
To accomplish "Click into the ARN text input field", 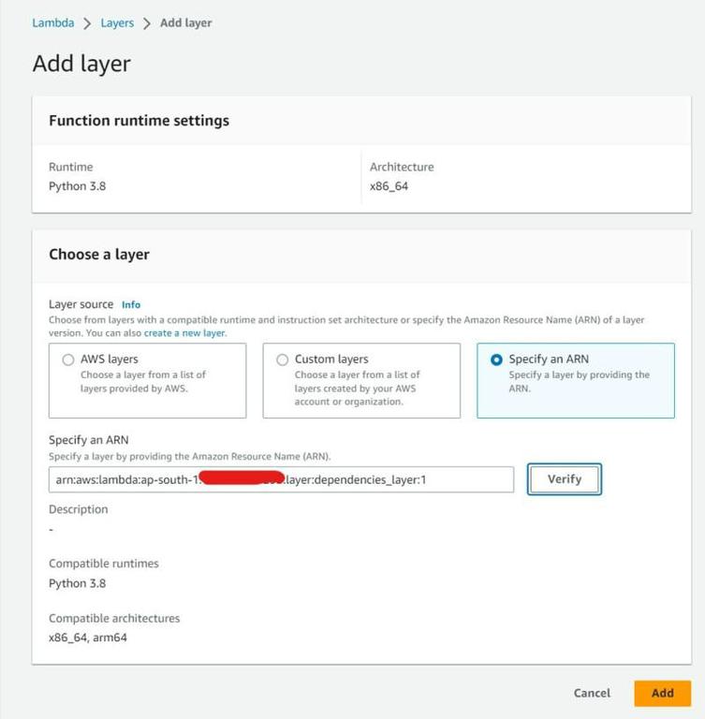I will [x=281, y=479].
